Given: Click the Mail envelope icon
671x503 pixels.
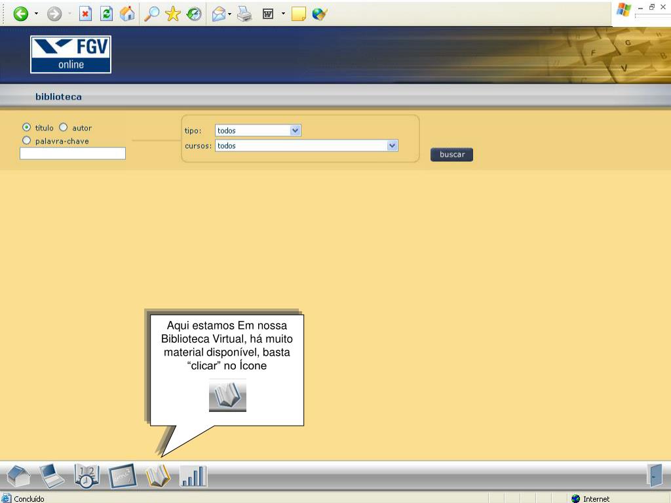Looking at the screenshot, I should point(219,14).
